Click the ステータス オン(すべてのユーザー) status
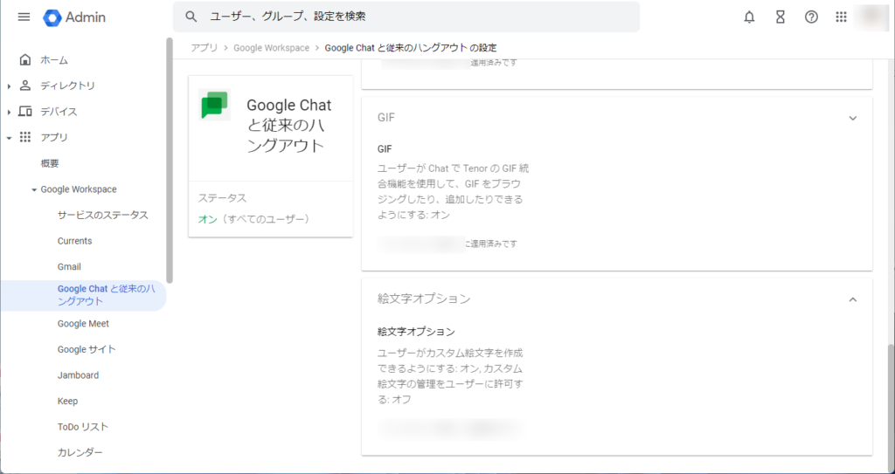The width and height of the screenshot is (895, 474). [x=255, y=219]
